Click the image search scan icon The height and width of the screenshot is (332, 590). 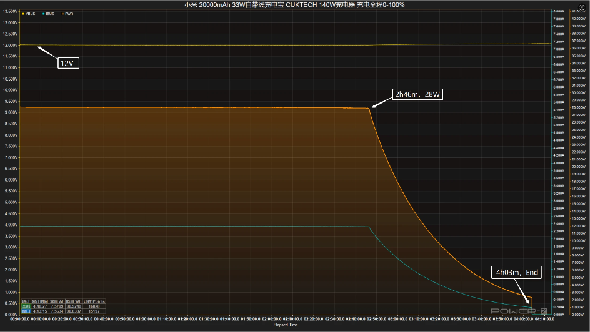point(581,7)
